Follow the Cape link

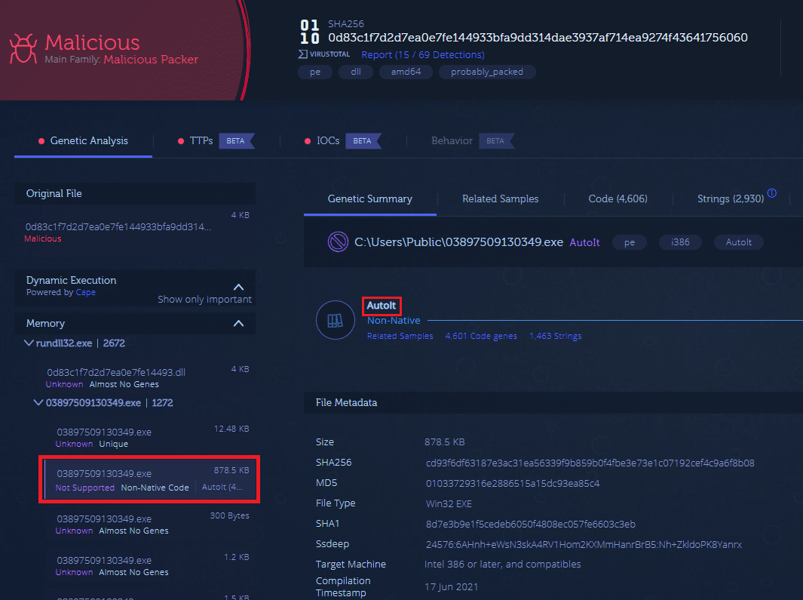[85, 292]
